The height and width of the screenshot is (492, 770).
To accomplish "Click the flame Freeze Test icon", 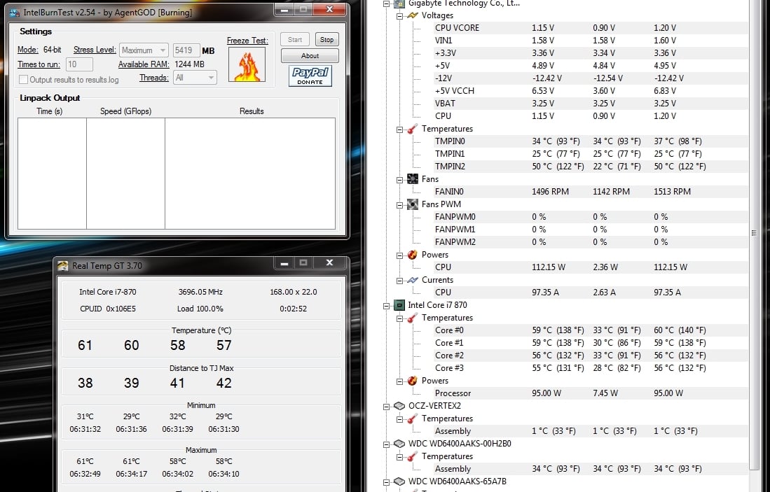I will coord(247,65).
